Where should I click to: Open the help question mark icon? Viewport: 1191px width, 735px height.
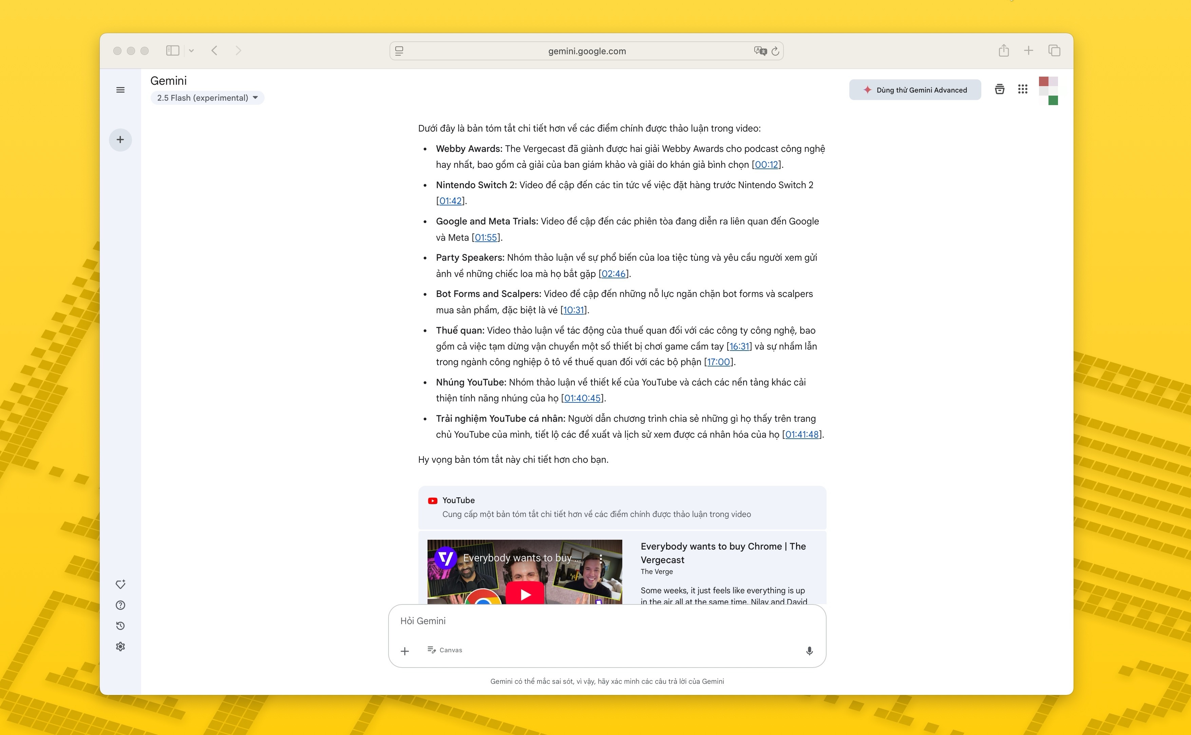[120, 605]
